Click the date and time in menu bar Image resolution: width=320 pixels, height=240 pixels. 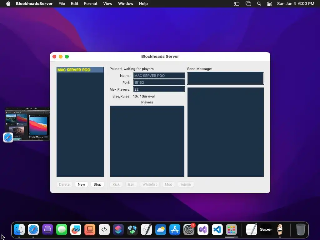coord(296,3)
